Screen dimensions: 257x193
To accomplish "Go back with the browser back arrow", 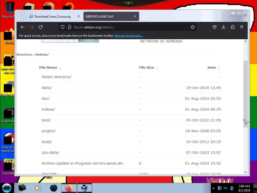I will [x=23, y=27].
